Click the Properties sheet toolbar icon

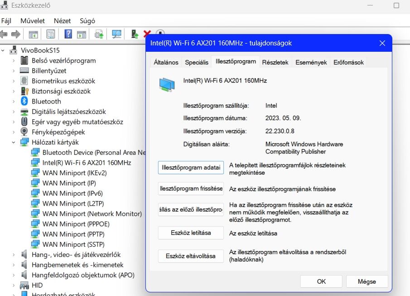[50, 34]
